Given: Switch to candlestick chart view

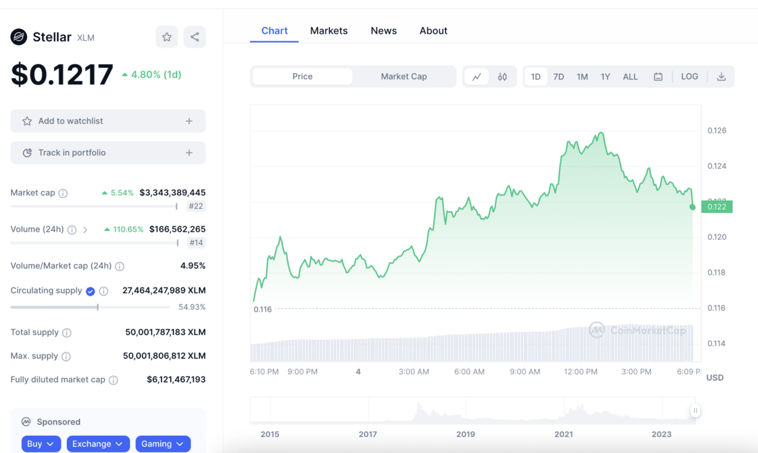Looking at the screenshot, I should point(502,77).
